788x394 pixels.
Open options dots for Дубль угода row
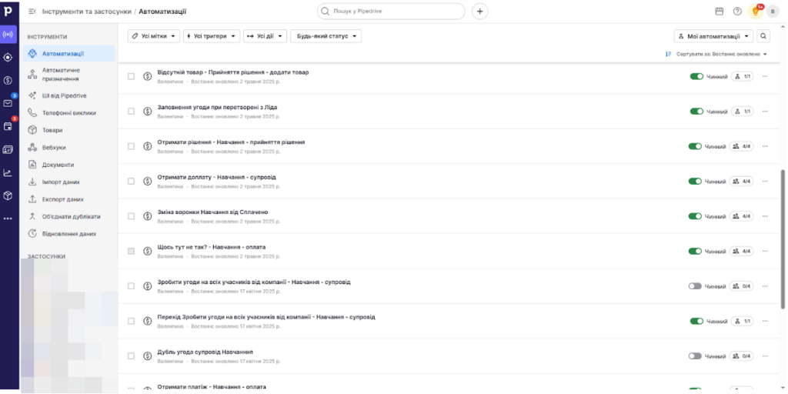(765, 356)
